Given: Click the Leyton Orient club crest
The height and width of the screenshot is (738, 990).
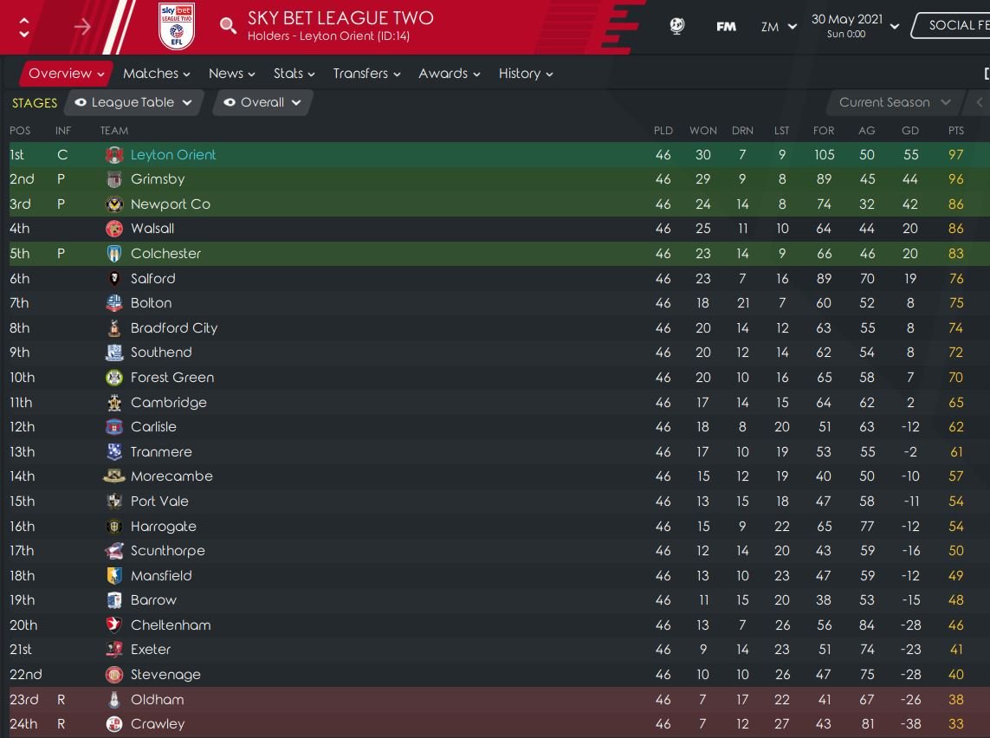Looking at the screenshot, I should 114,155.
